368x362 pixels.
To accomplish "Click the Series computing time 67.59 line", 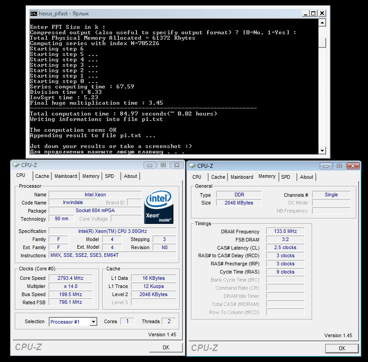I will (x=82, y=87).
